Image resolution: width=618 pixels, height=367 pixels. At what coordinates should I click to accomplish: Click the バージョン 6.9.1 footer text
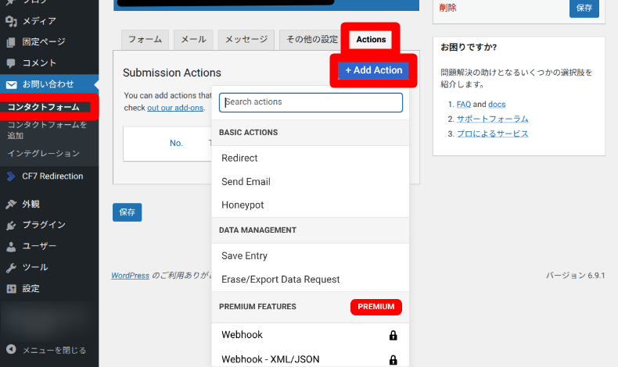click(576, 276)
